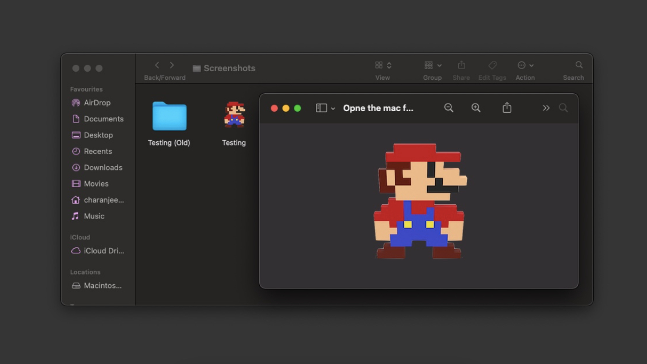This screenshot has width=647, height=364.
Task: Zoom out on the Mario image
Action: (449, 107)
